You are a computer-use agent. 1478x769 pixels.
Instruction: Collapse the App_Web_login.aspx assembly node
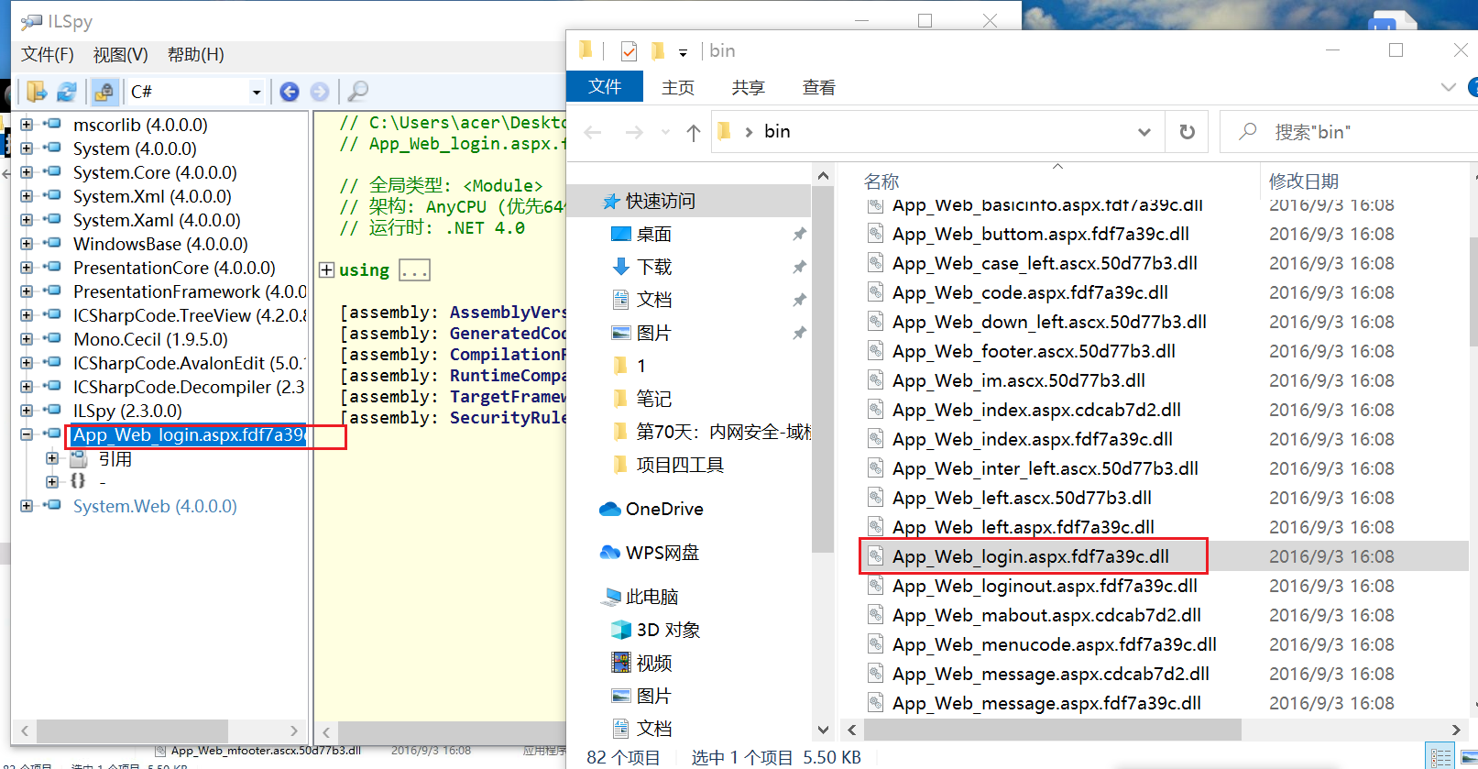tap(27, 434)
